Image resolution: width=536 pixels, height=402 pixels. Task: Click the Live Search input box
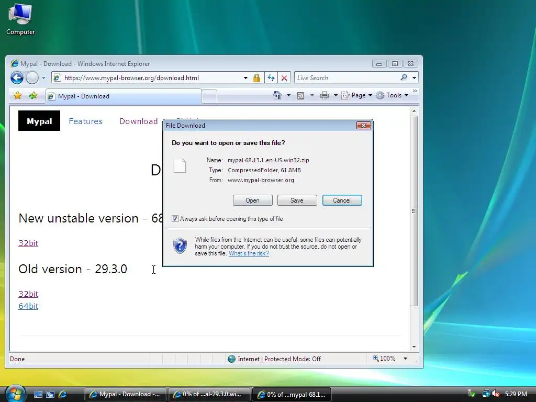pyautogui.click(x=347, y=78)
